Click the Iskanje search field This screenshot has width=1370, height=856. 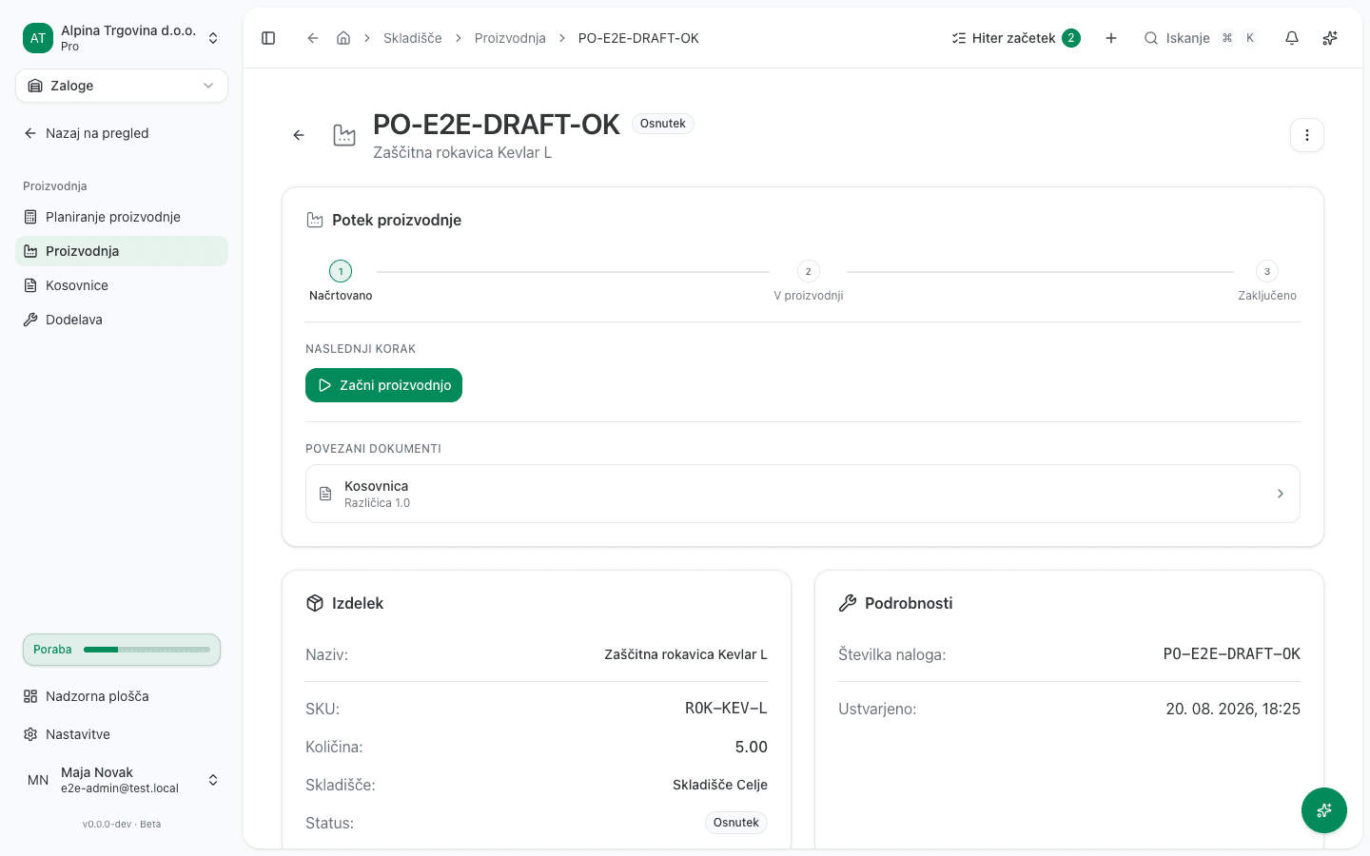(1201, 38)
